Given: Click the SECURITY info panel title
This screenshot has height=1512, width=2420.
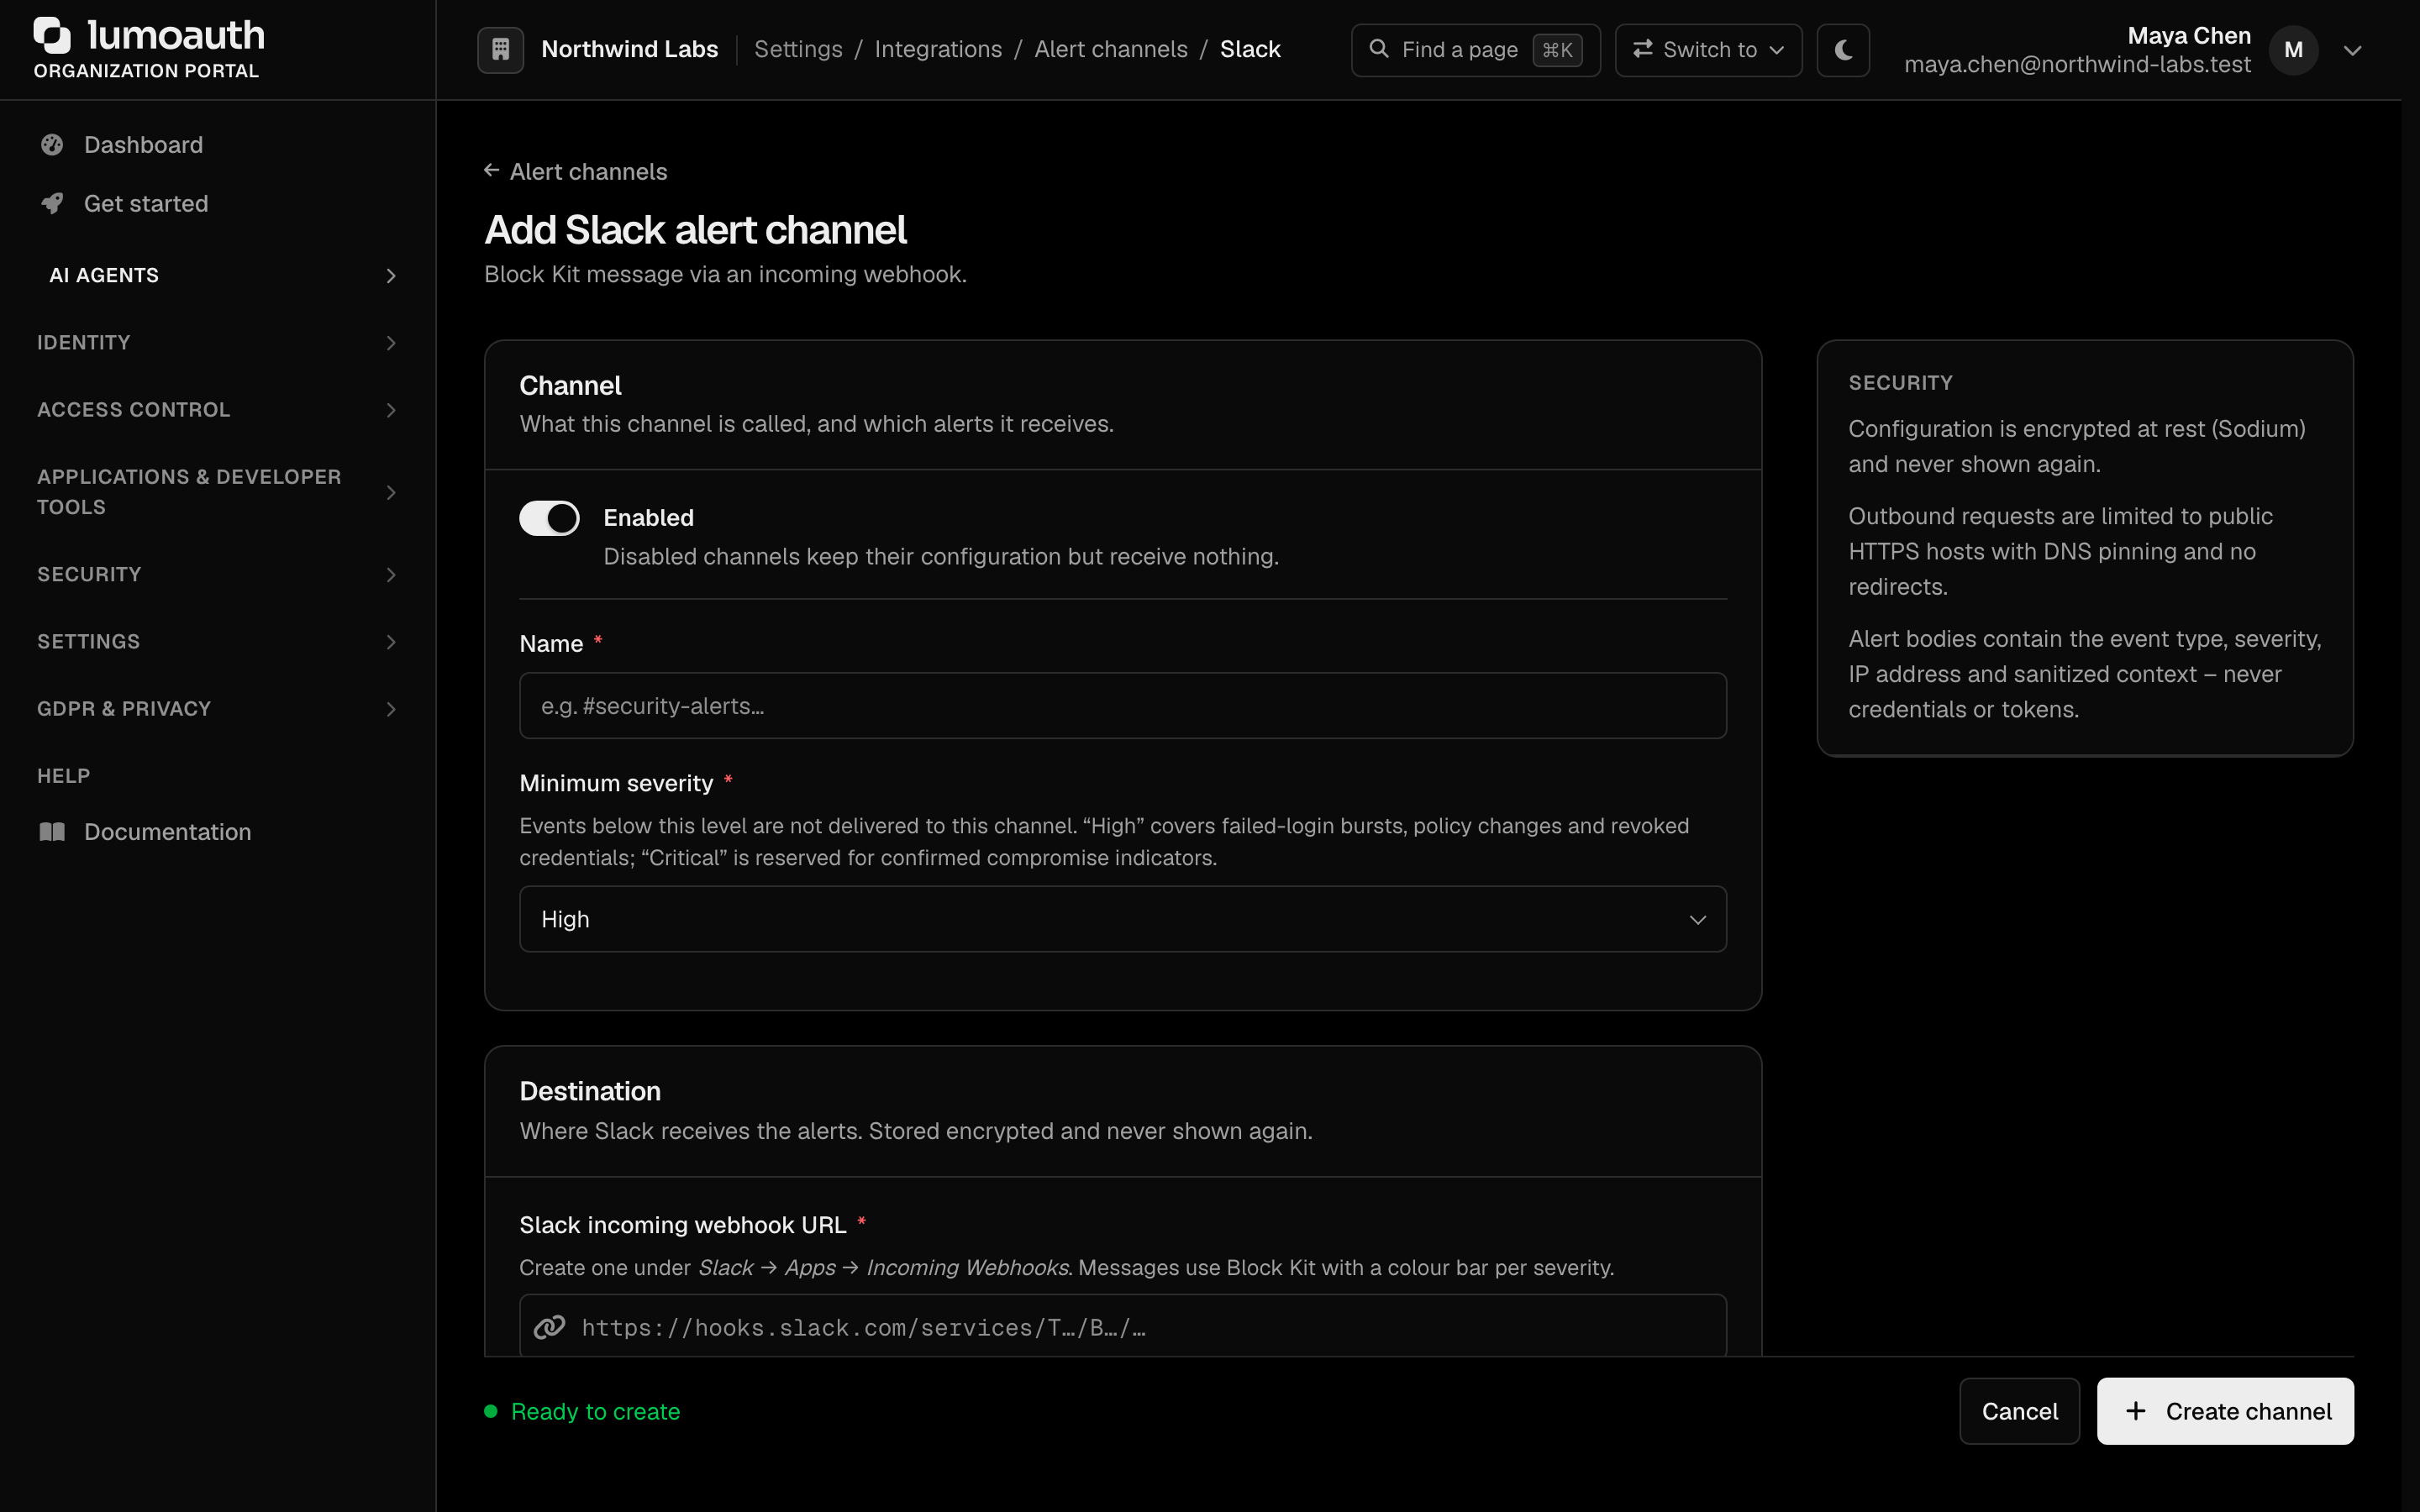Looking at the screenshot, I should 1900,383.
